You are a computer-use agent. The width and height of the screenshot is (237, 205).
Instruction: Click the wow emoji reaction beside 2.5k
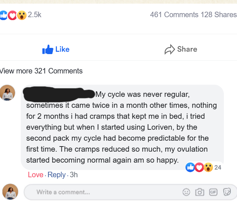[22, 15]
